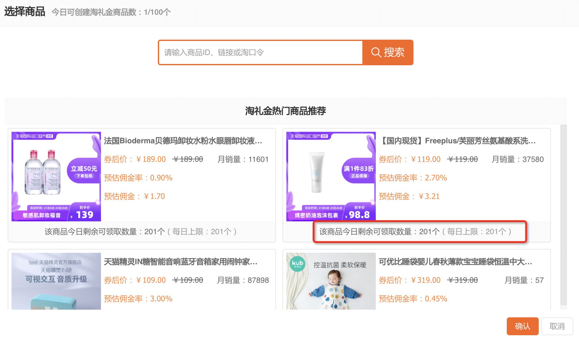Click Freeplus card's 今日剩余可领取数量 line
Screen dimensions: 579x341
415,232
